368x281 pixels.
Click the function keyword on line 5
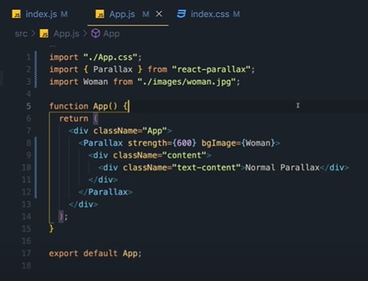point(69,107)
